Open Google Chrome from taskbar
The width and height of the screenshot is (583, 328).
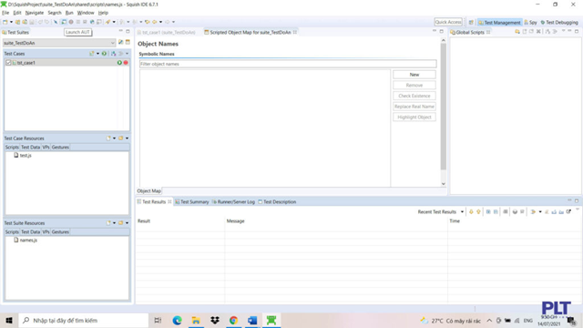[233, 320]
